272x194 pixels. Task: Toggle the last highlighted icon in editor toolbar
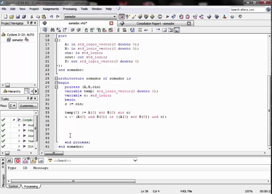tap(177, 30)
